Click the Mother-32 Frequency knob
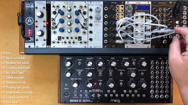This screenshot has height=105, width=188. [69, 64]
